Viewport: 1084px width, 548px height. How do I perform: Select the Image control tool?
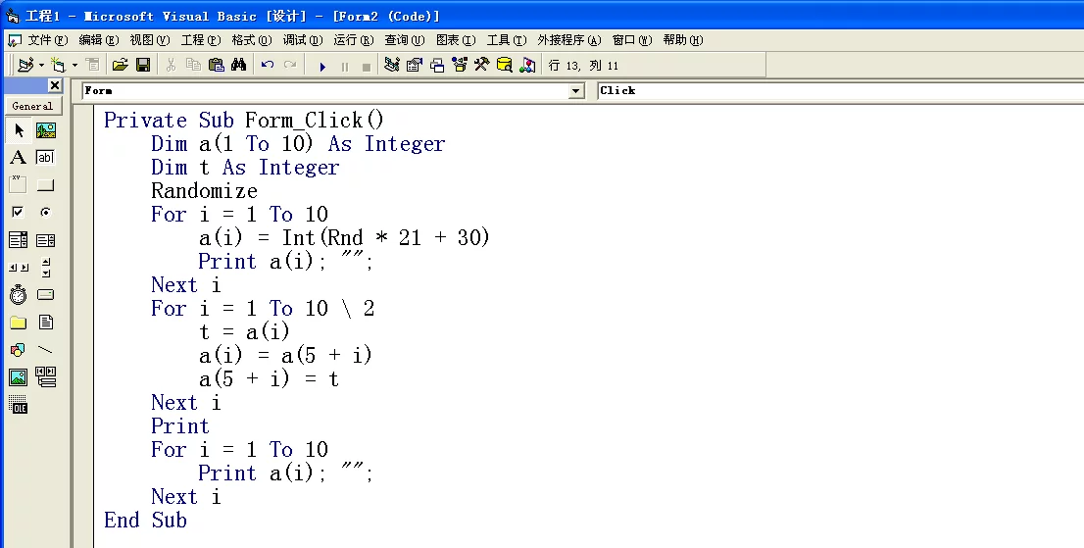click(x=19, y=377)
